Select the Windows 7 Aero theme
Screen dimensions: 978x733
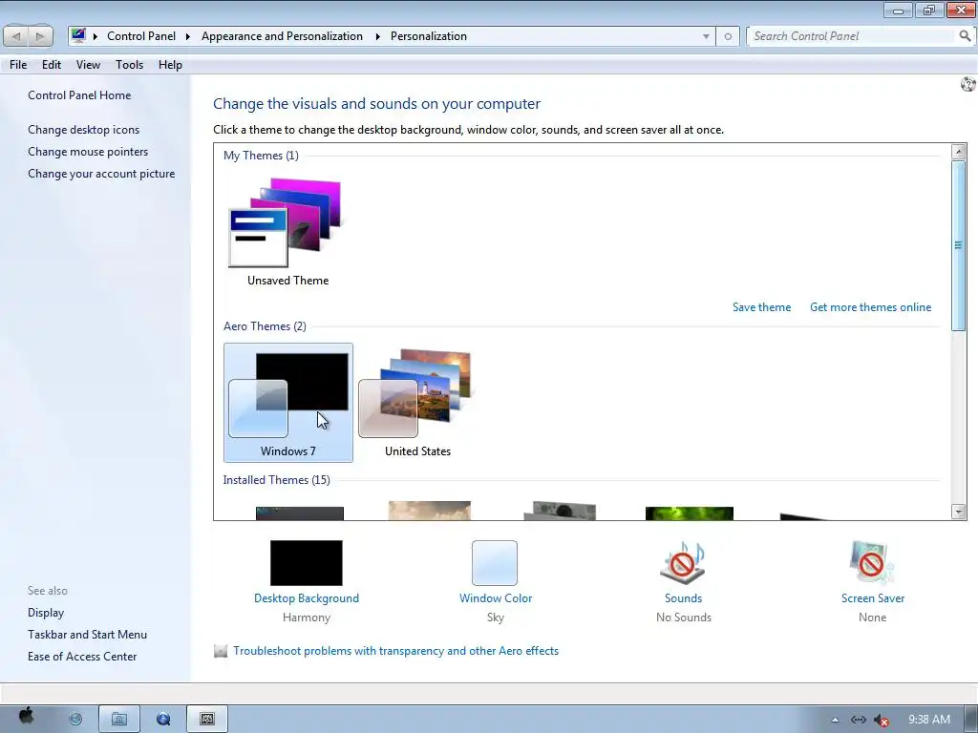(288, 403)
